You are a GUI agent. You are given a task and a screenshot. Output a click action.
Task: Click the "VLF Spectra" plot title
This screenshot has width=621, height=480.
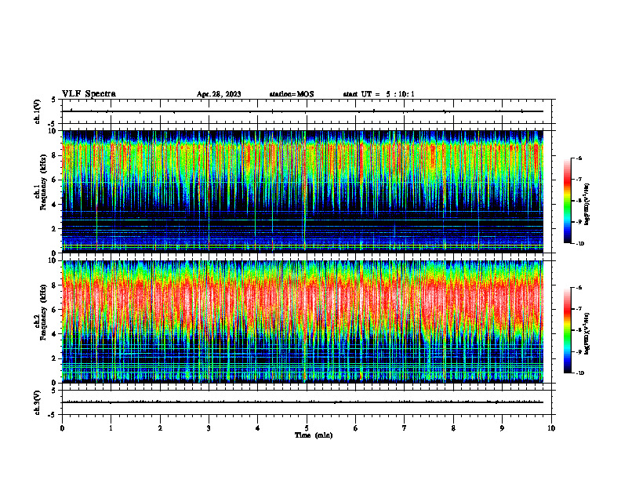pos(89,94)
